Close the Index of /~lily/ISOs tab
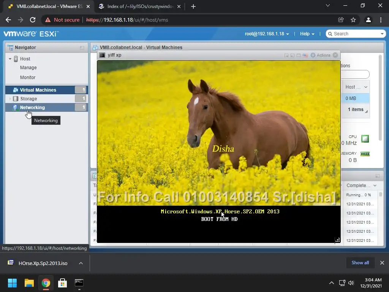The image size is (389, 292). pyautogui.click(x=179, y=6)
